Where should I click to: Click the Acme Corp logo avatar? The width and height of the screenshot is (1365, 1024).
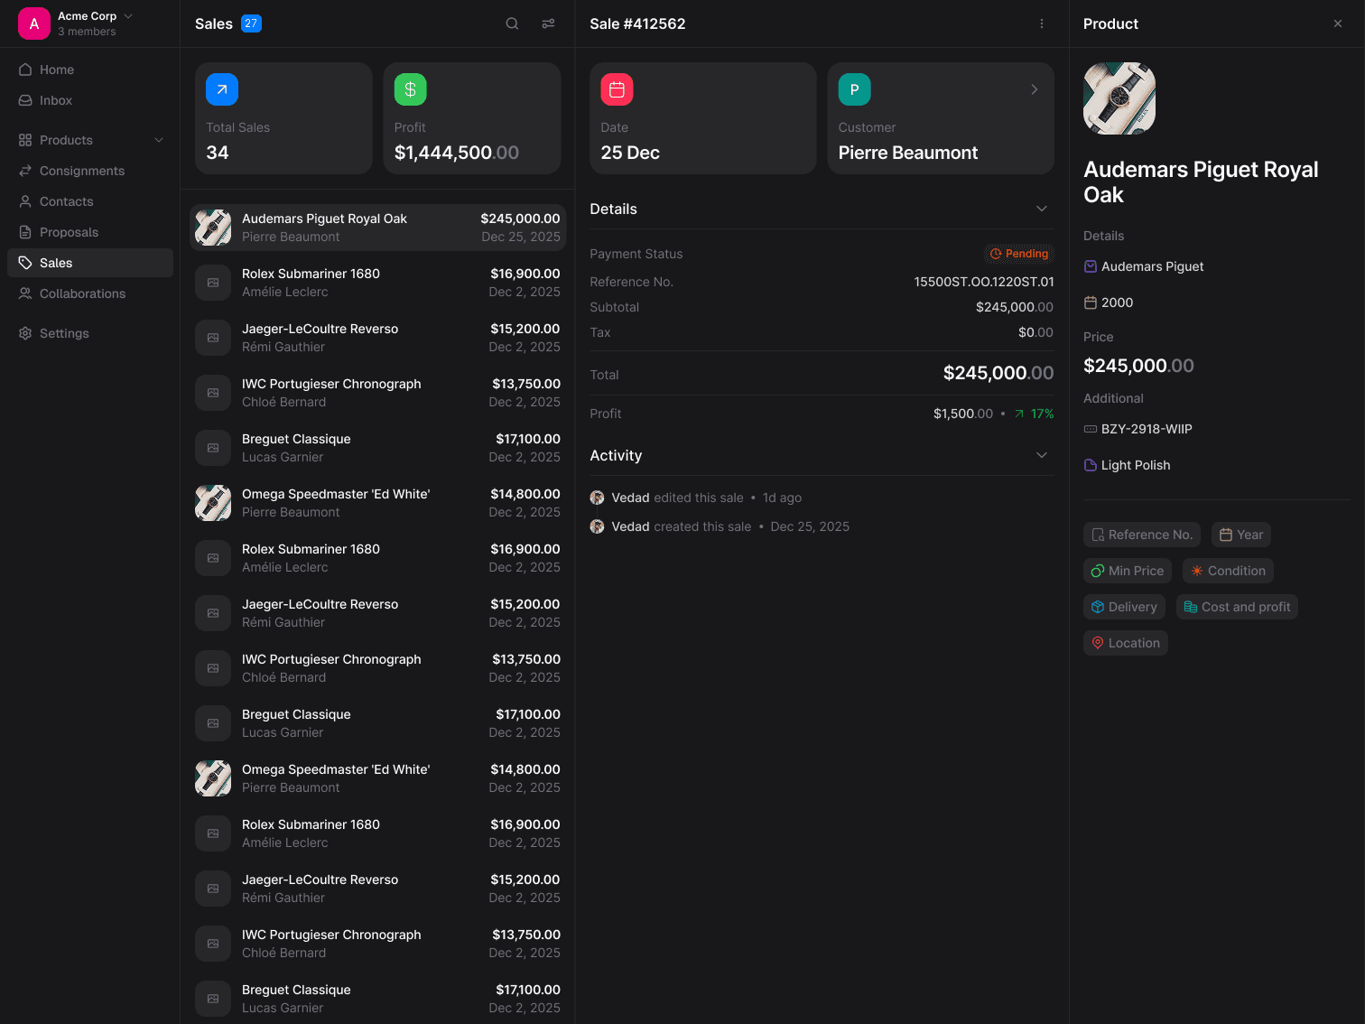click(34, 23)
